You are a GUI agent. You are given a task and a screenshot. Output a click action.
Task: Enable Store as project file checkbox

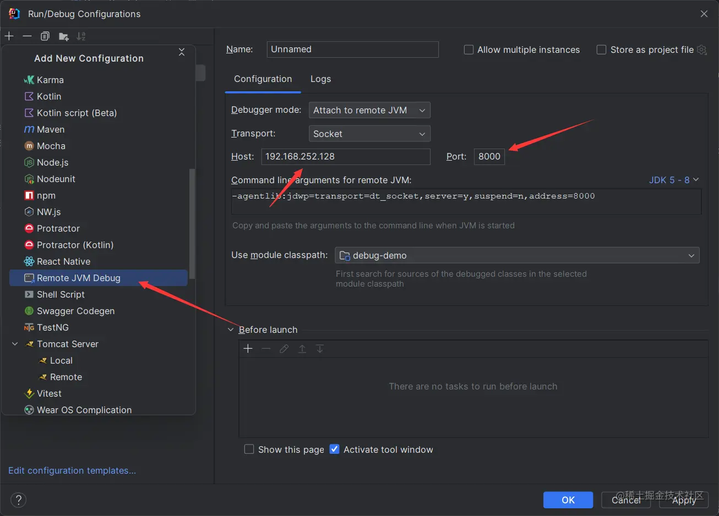coord(602,50)
